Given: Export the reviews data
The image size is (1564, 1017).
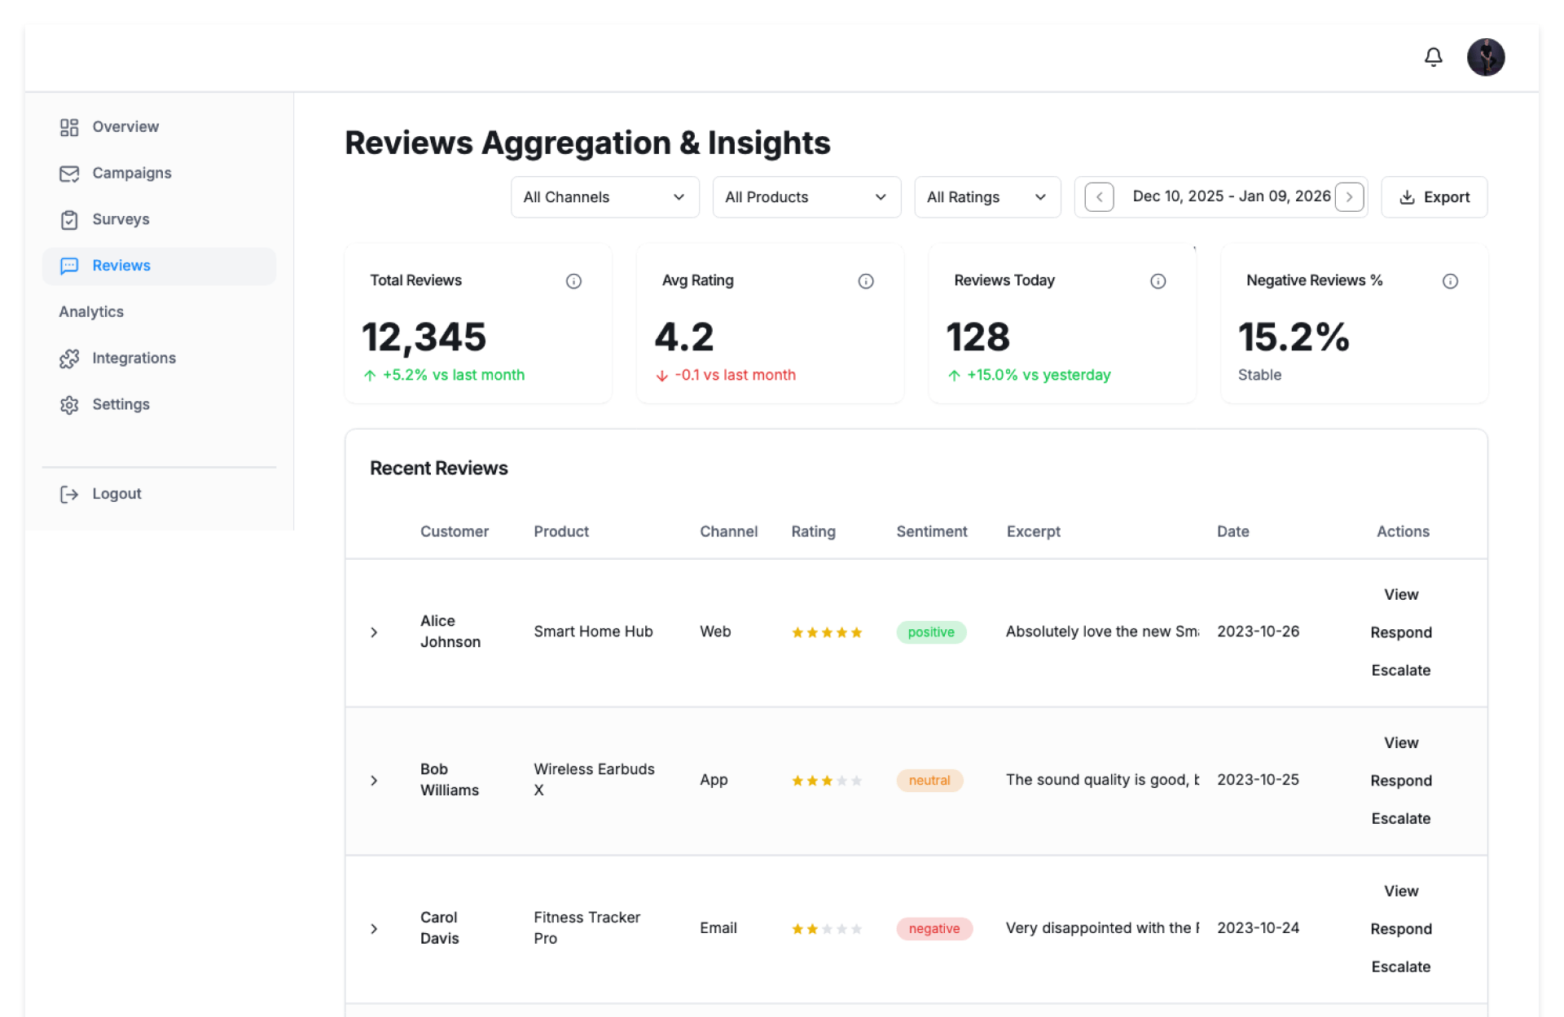Looking at the screenshot, I should click(x=1434, y=197).
